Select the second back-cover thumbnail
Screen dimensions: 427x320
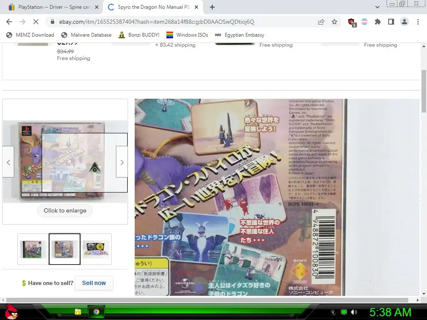pos(65,249)
